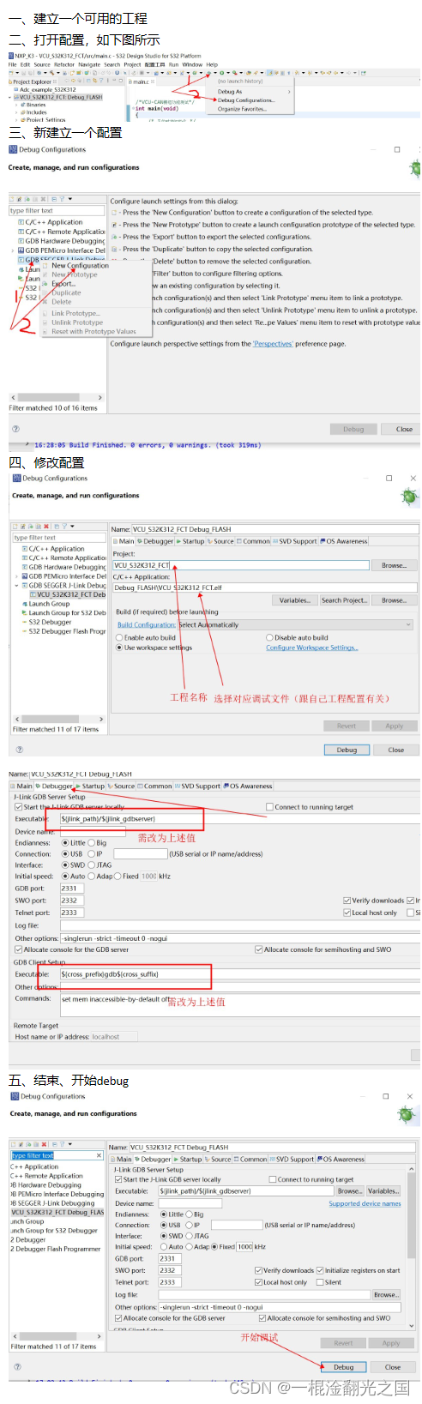
Task: Switch to the OS Awareness tab in step-four dialog
Action: pos(343,541)
